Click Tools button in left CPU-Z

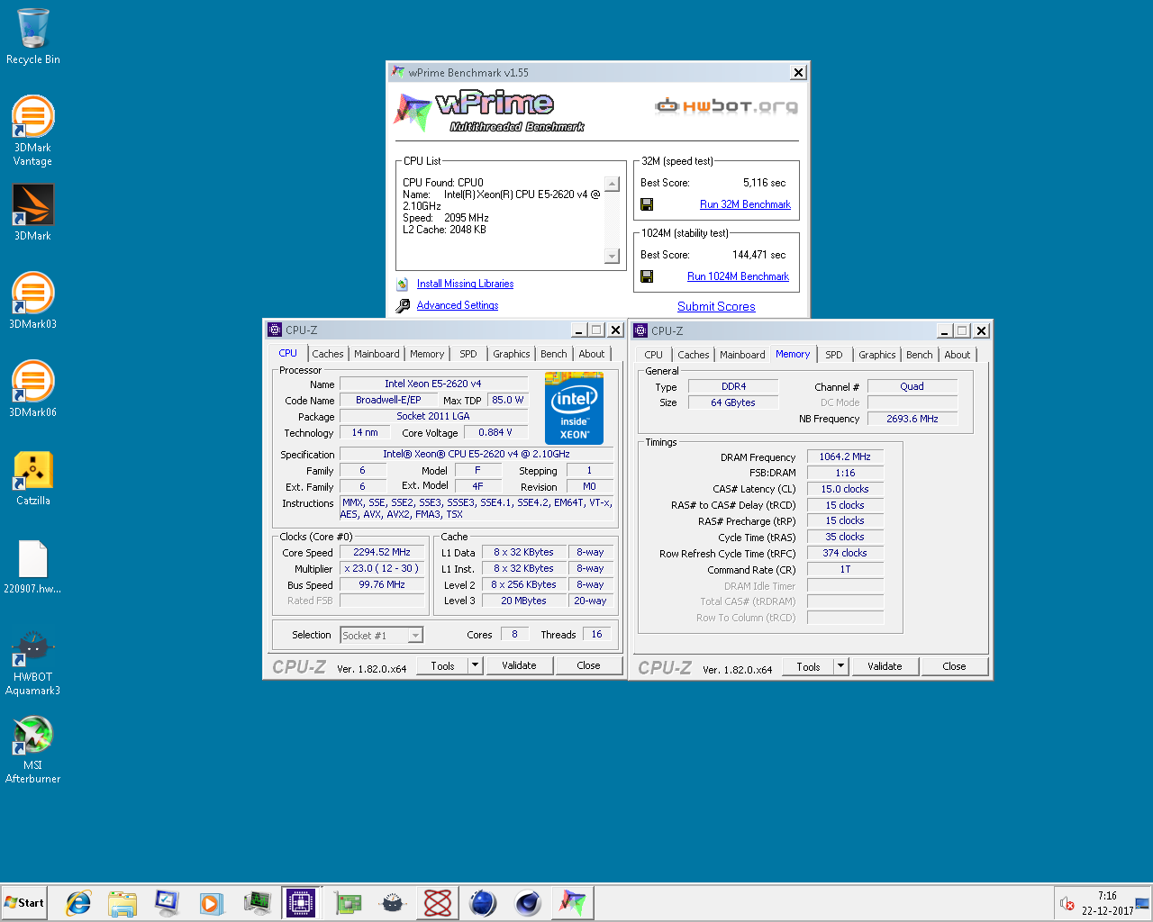[x=443, y=665]
